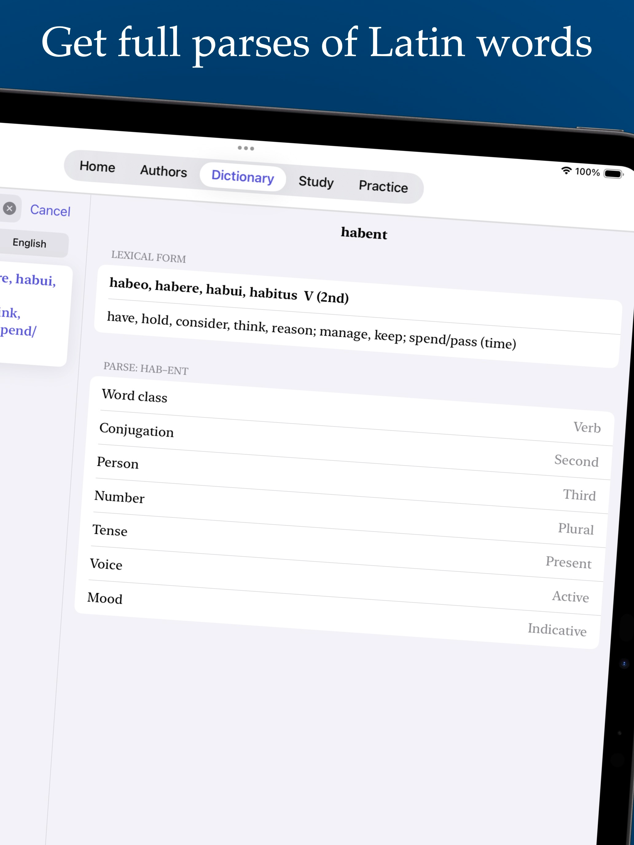
Task: Tap the 'Active' voice value
Action: coord(570,597)
